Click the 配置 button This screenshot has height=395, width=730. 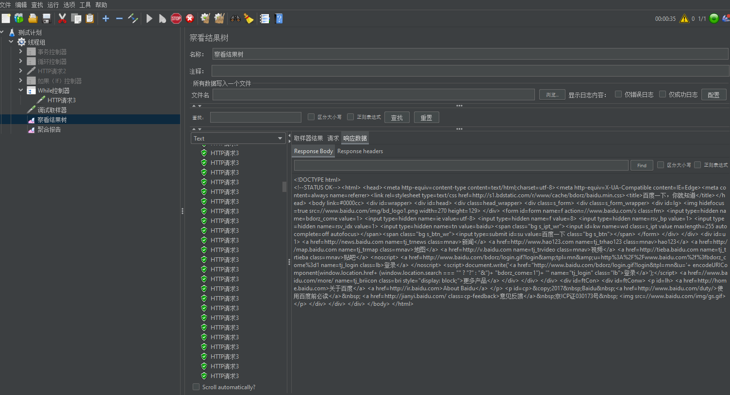(713, 95)
